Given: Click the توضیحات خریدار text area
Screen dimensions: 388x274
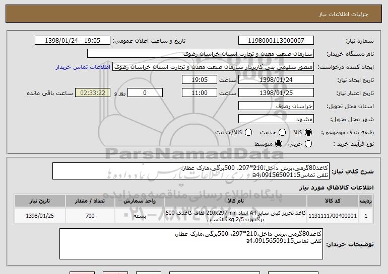Looking at the screenshot, I should pyautogui.click(x=191, y=244).
